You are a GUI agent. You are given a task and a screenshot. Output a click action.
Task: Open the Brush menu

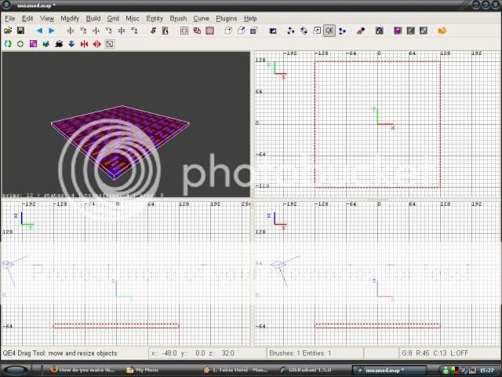pyautogui.click(x=178, y=18)
